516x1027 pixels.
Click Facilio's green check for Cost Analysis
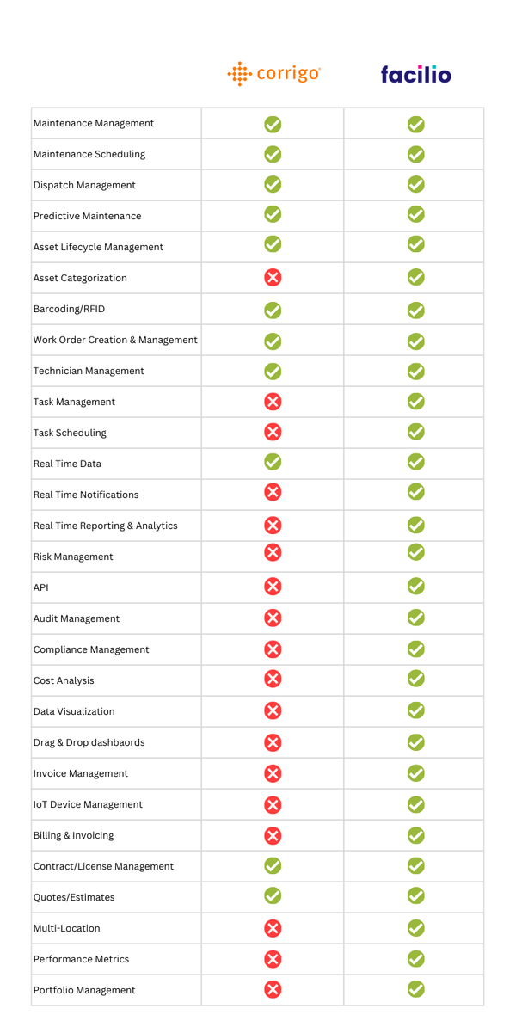pyautogui.click(x=415, y=679)
